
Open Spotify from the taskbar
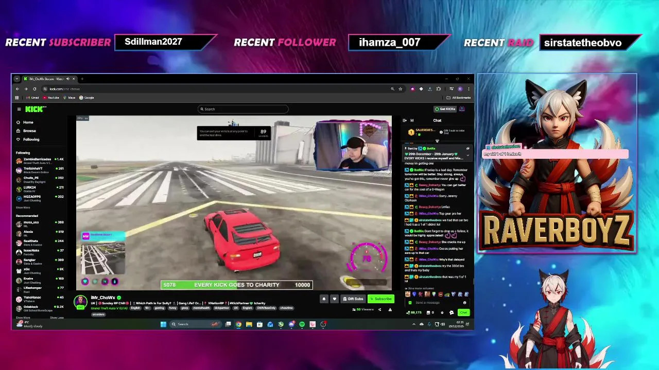click(302, 324)
